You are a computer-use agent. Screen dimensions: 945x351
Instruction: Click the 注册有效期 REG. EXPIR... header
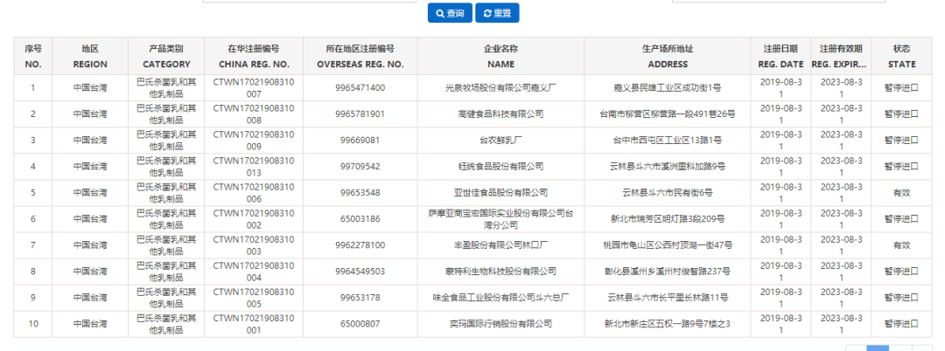(841, 57)
